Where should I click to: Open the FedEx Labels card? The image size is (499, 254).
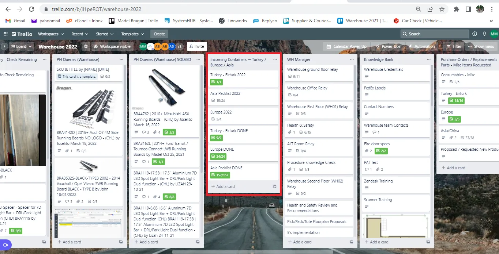coord(396,92)
